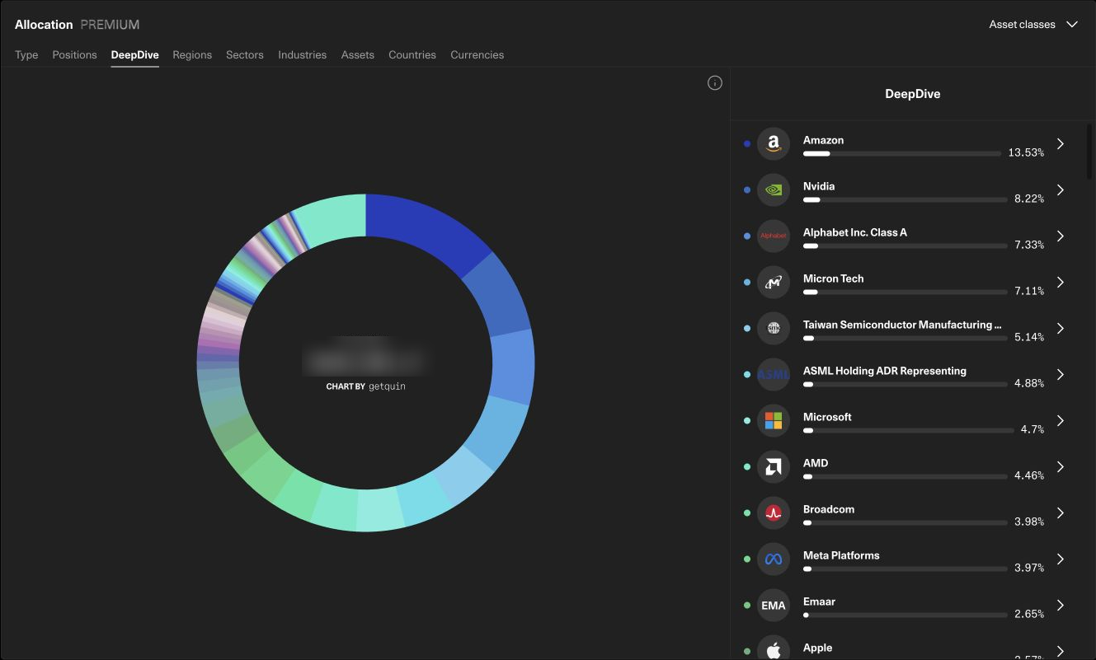Click the PREMIUM label beside Allocation
The image size is (1096, 660).
110,25
